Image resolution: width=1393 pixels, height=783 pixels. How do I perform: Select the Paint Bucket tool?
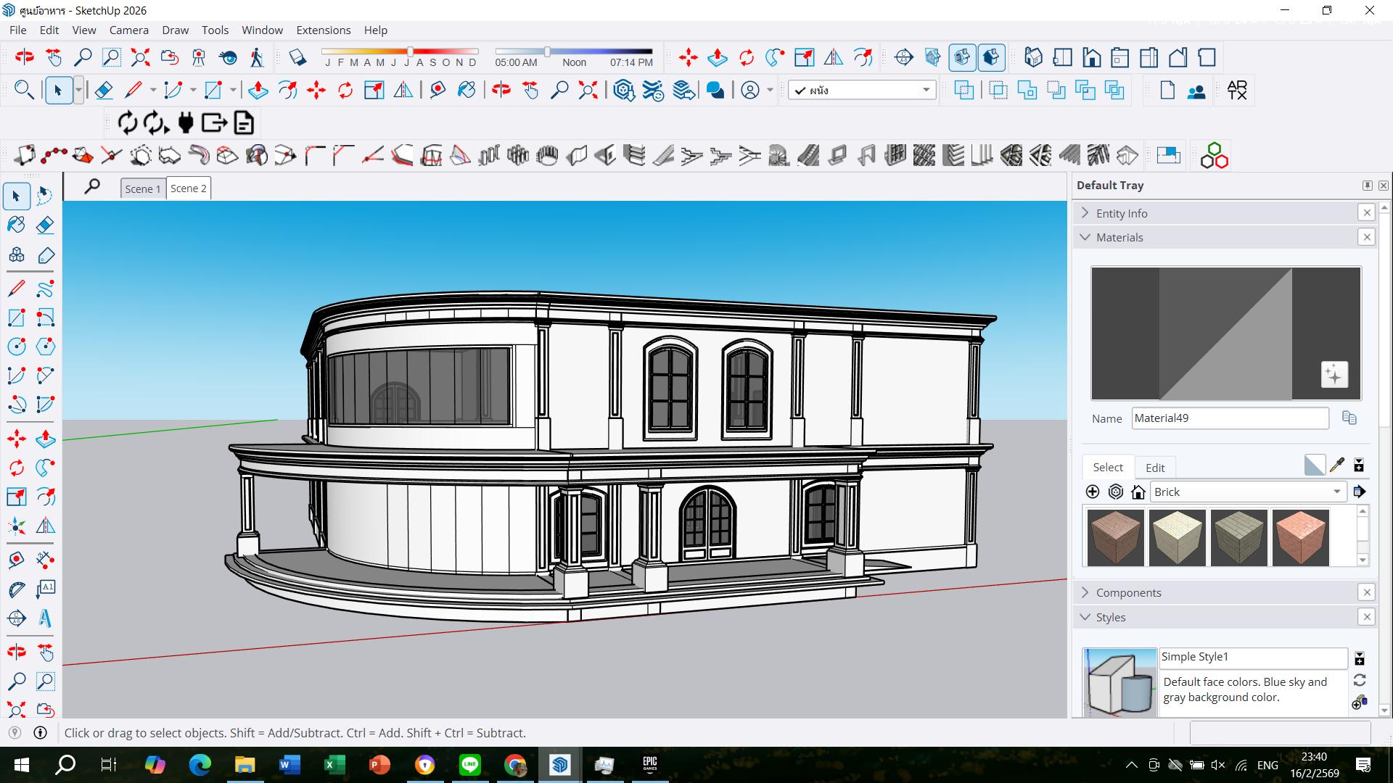click(16, 225)
